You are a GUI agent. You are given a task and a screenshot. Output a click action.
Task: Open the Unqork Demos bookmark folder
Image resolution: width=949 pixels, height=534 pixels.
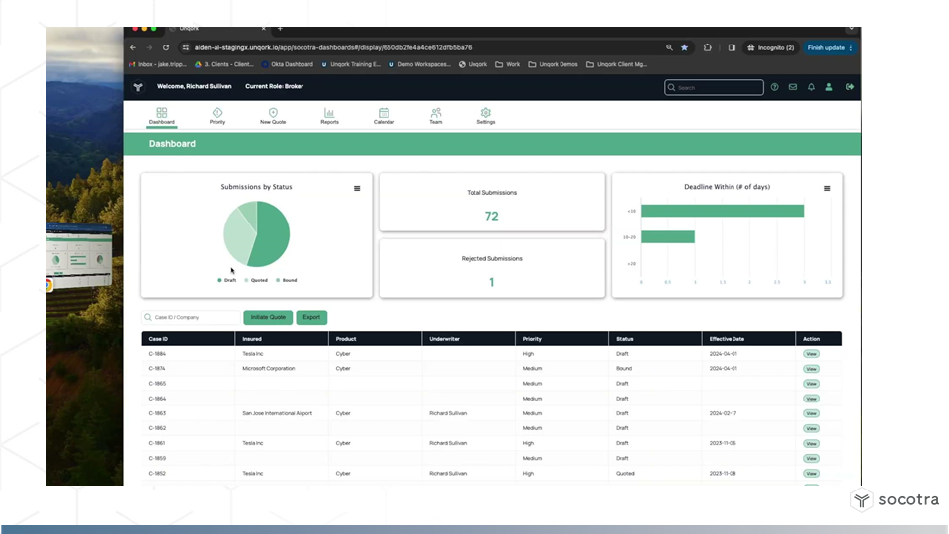point(554,64)
